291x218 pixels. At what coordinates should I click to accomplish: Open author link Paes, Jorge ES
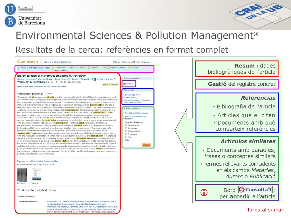[x=63, y=79]
